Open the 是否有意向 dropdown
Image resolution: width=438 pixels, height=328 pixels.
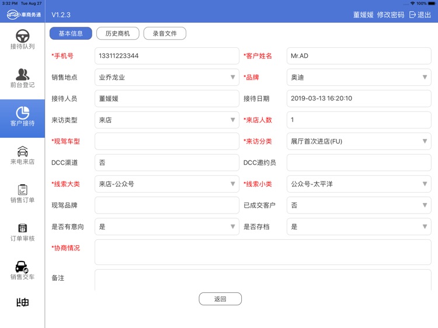(x=167, y=226)
